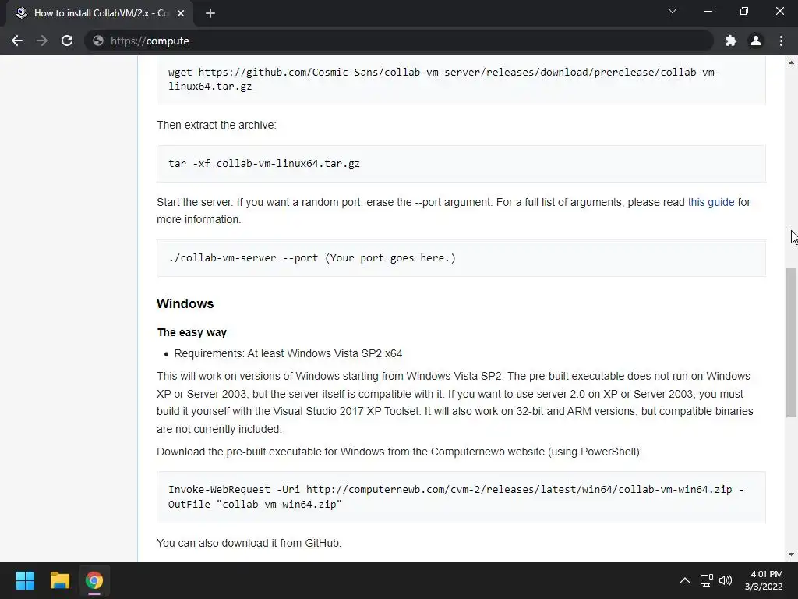This screenshot has height=599, width=798.
Task: Open the Chrome profile menu
Action: (756, 41)
